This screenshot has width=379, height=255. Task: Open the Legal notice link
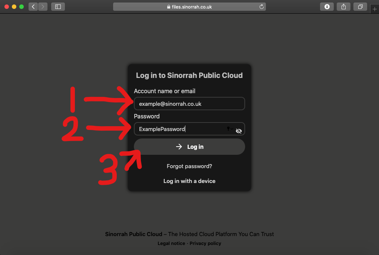(x=171, y=243)
